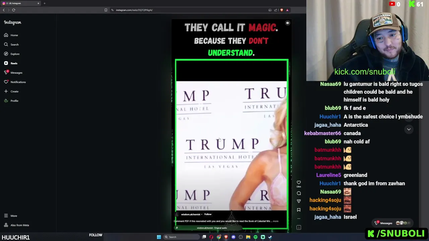Open the Windows Start menu

[159, 237]
